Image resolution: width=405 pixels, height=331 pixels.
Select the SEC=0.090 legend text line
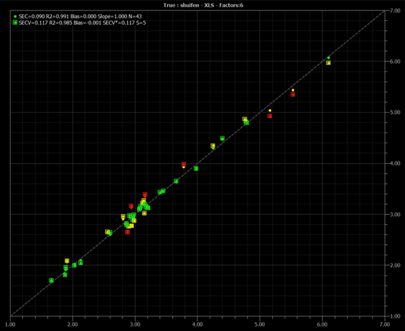tap(80, 16)
